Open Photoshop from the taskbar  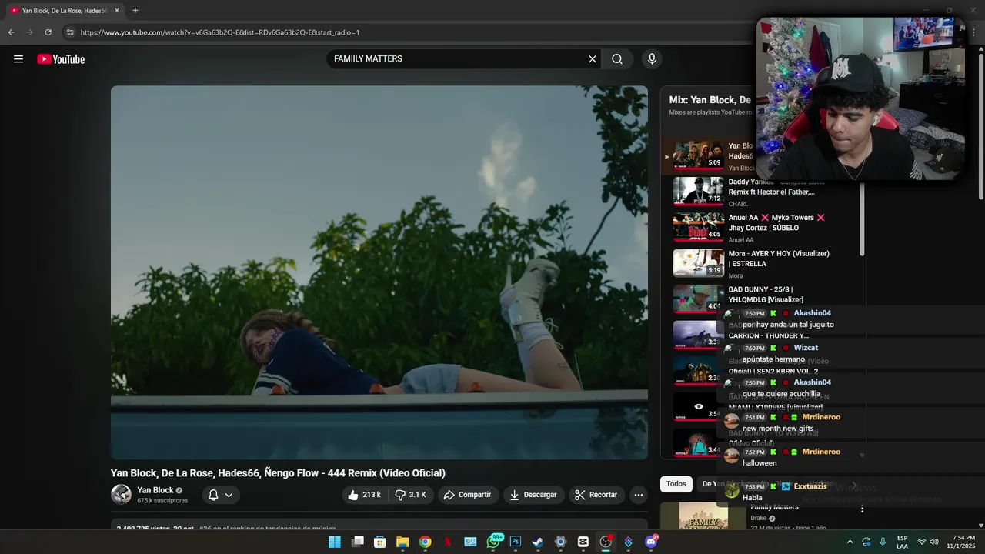pos(516,542)
